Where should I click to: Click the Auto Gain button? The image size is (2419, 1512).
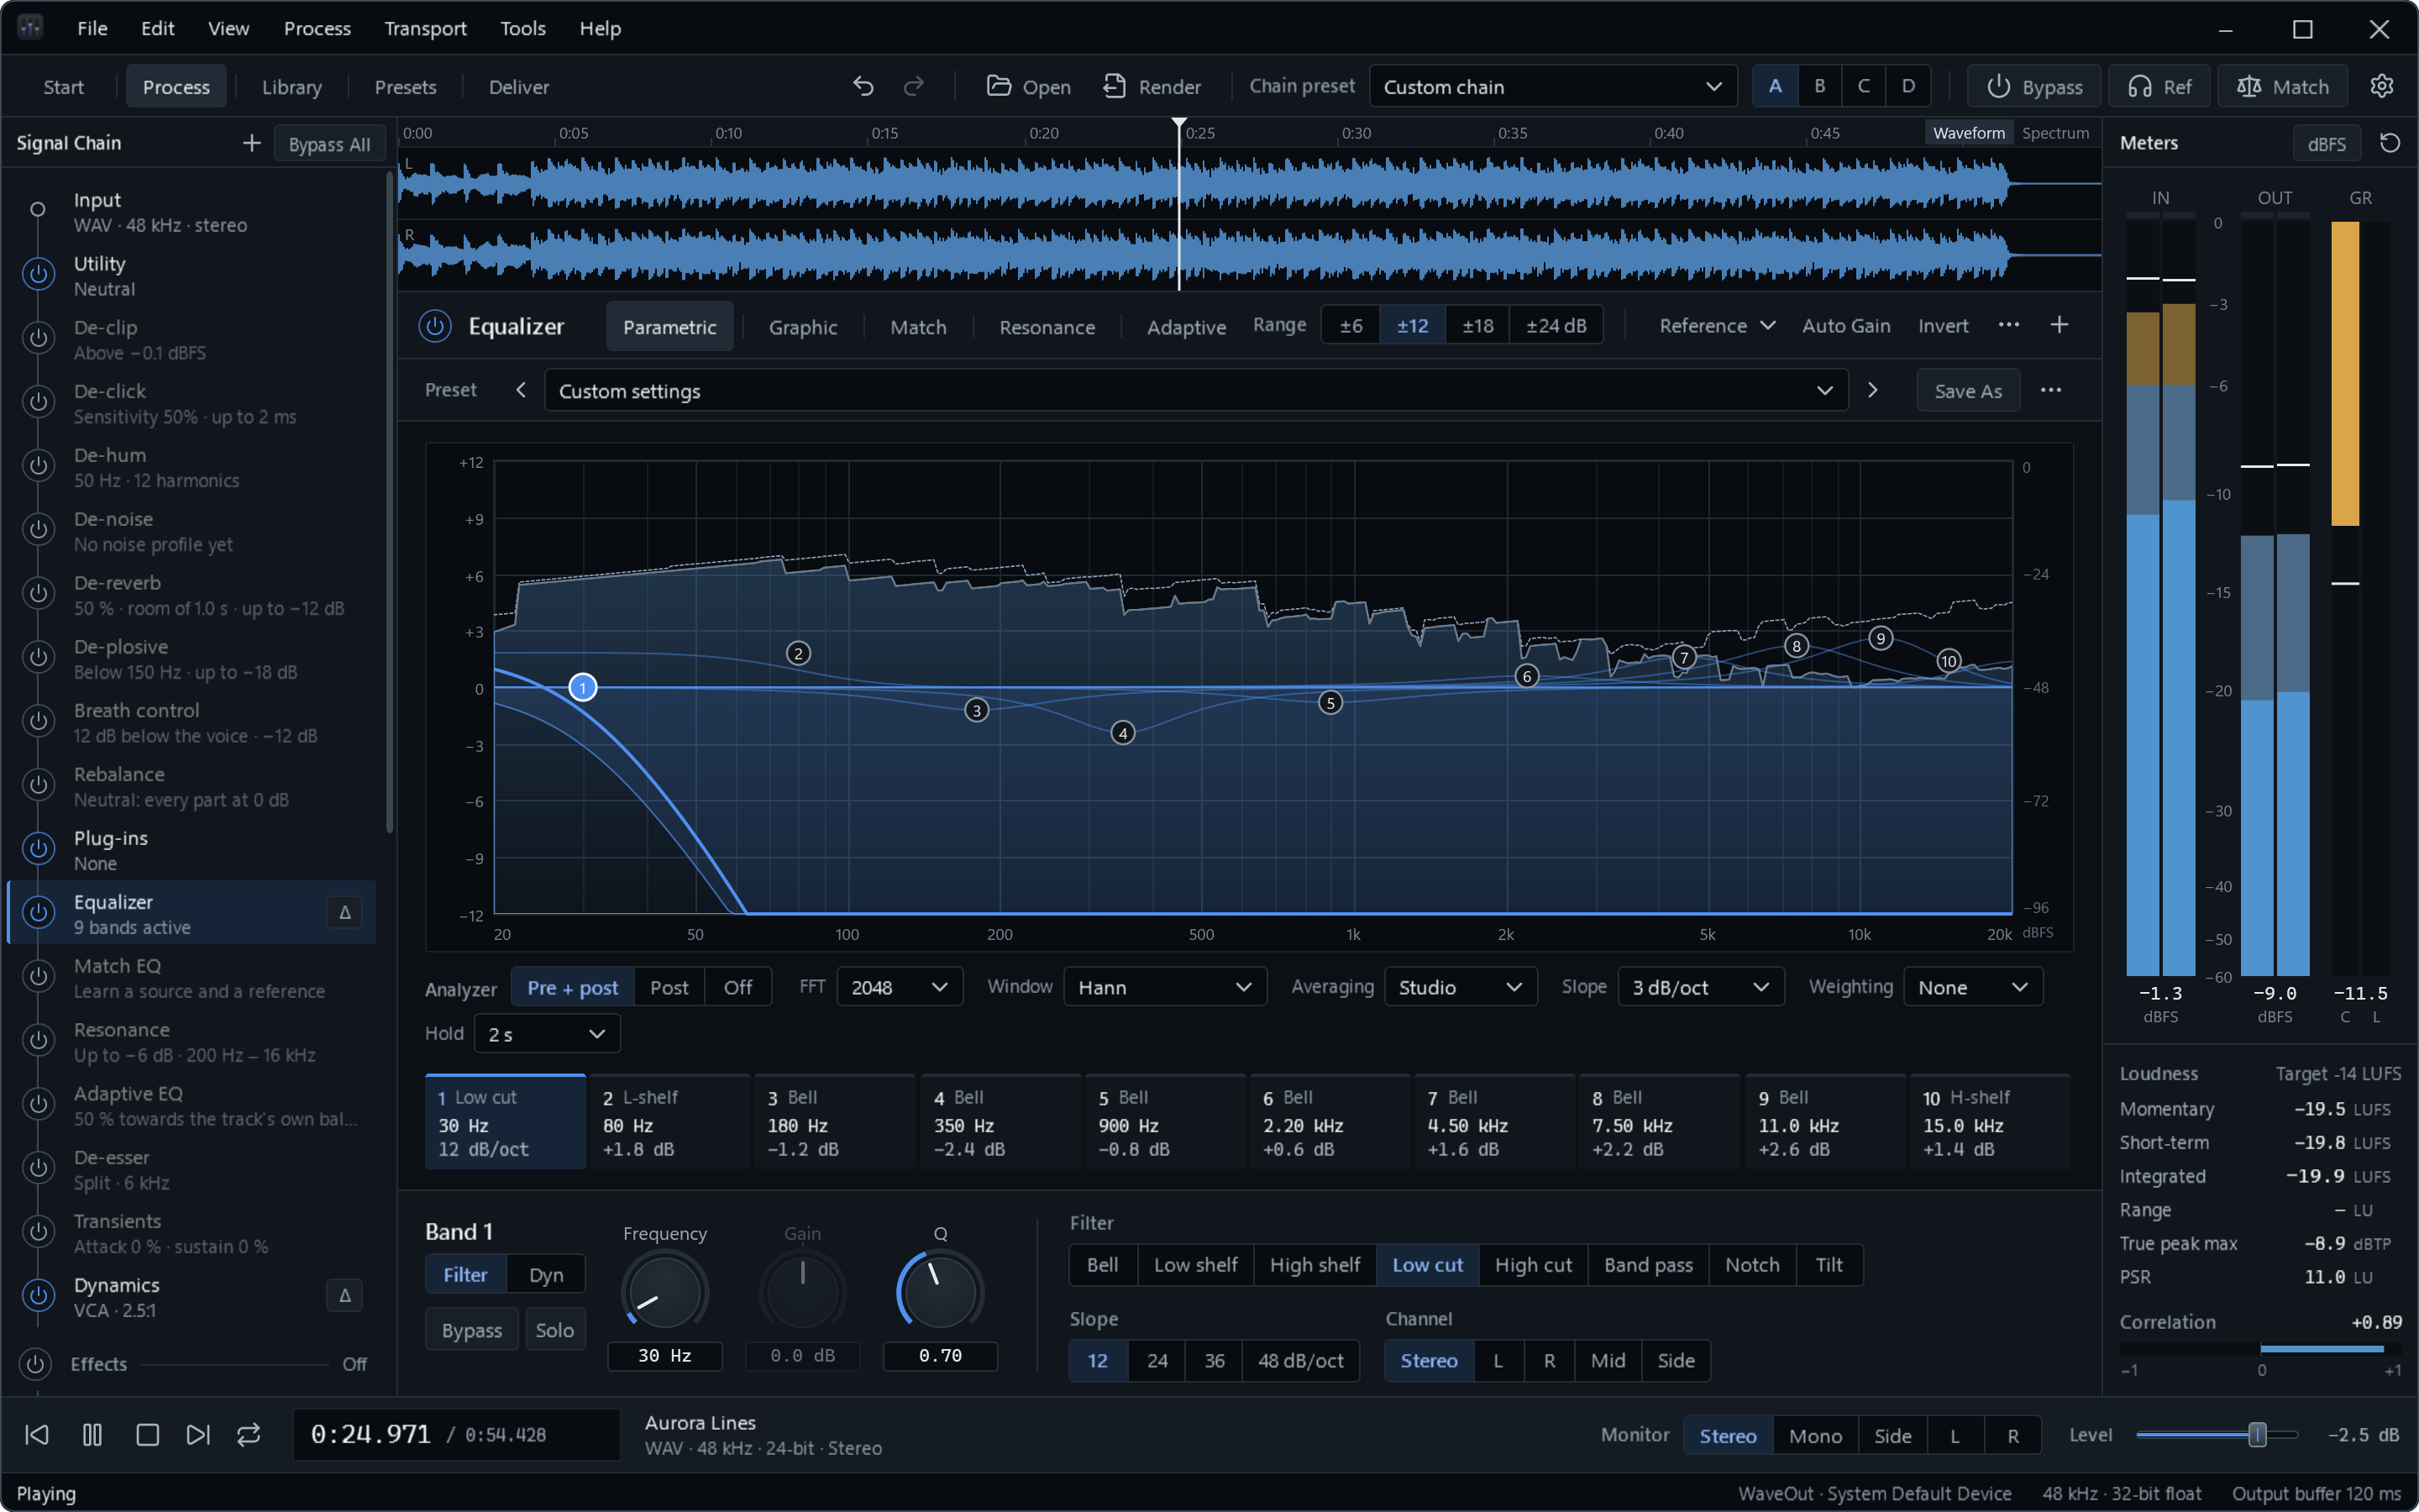(1845, 325)
